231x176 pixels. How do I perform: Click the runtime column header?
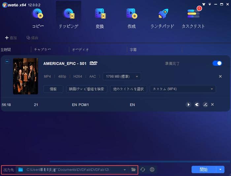coord(6,49)
